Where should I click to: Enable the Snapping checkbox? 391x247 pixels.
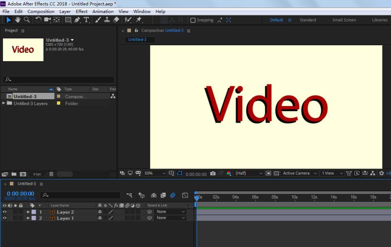[193, 20]
